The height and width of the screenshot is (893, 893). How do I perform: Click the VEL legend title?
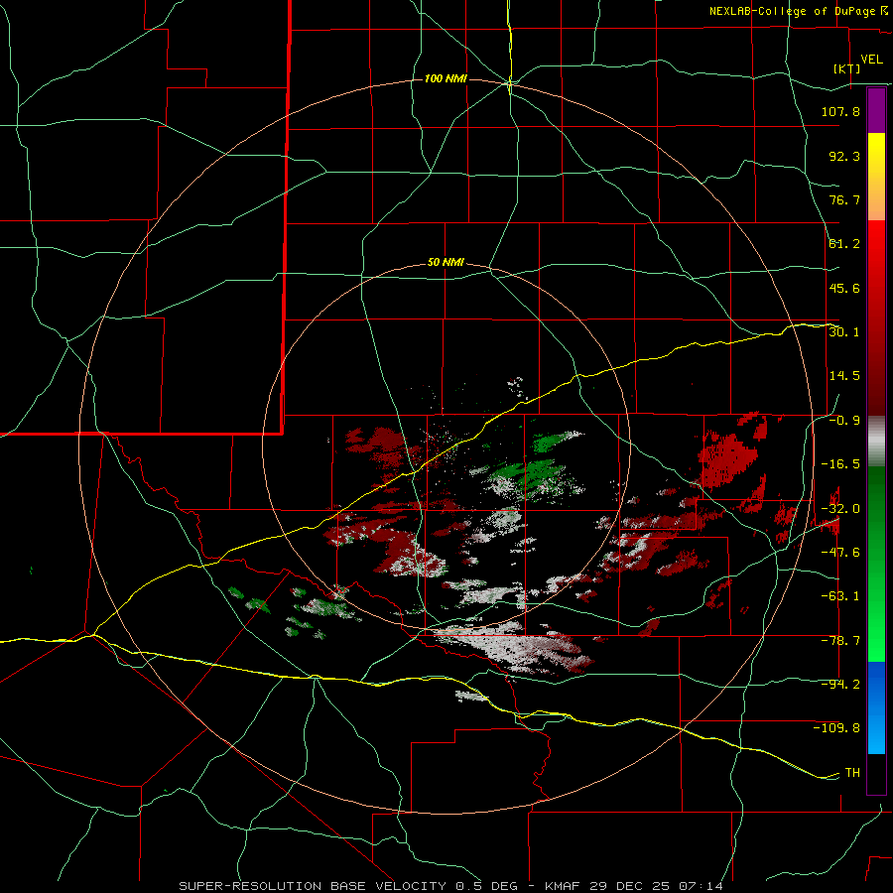click(871, 60)
